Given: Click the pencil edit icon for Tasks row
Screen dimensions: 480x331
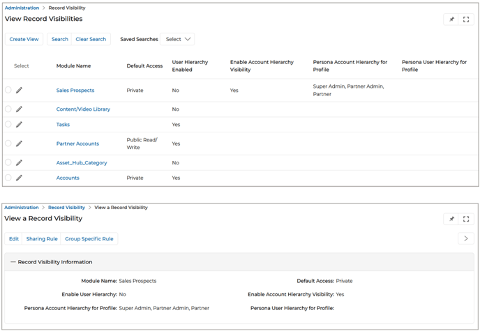Looking at the screenshot, I should click(20, 125).
